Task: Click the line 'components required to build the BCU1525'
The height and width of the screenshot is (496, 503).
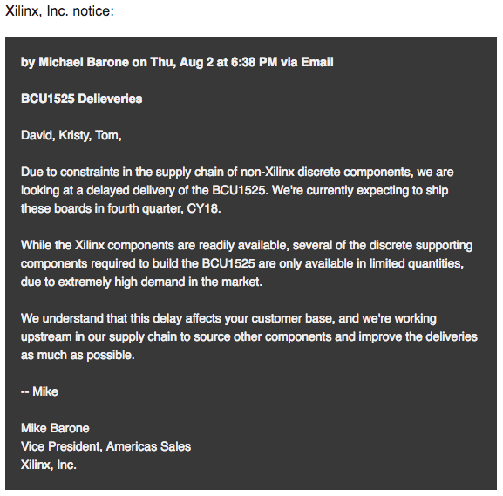Action: coord(242,264)
